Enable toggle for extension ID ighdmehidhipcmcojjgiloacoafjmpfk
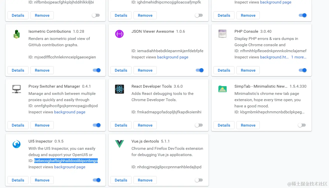329x188 pixels. point(199,15)
